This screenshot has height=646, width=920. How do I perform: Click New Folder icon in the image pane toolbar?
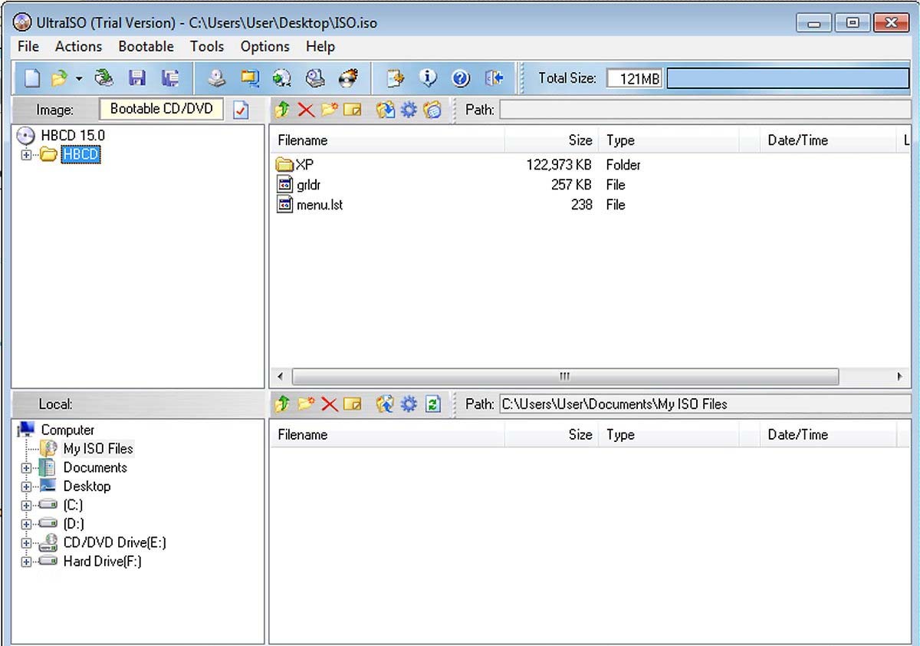coord(329,110)
